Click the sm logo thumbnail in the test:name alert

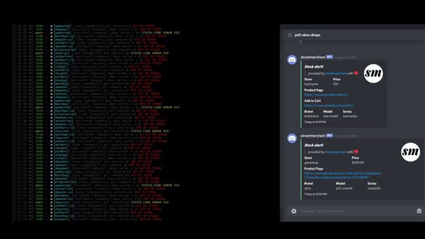[x=373, y=74]
